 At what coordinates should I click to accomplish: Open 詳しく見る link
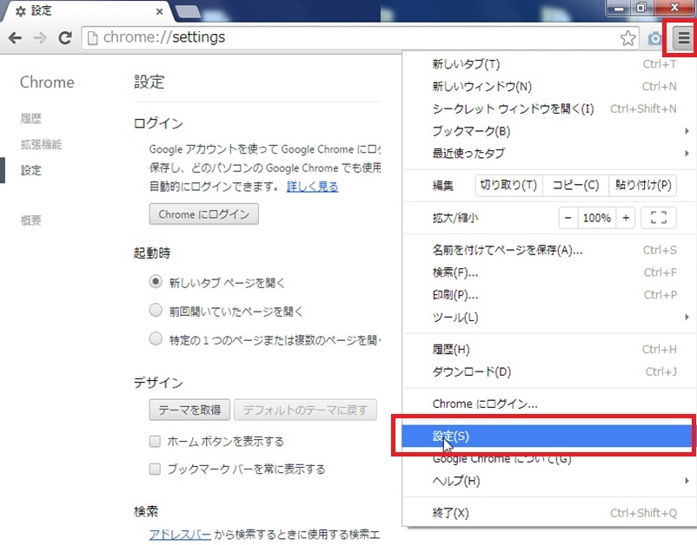point(313,187)
